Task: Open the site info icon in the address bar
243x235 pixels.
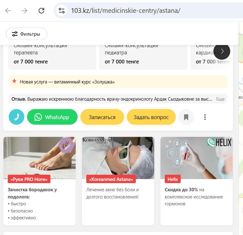Action: tap(61, 11)
